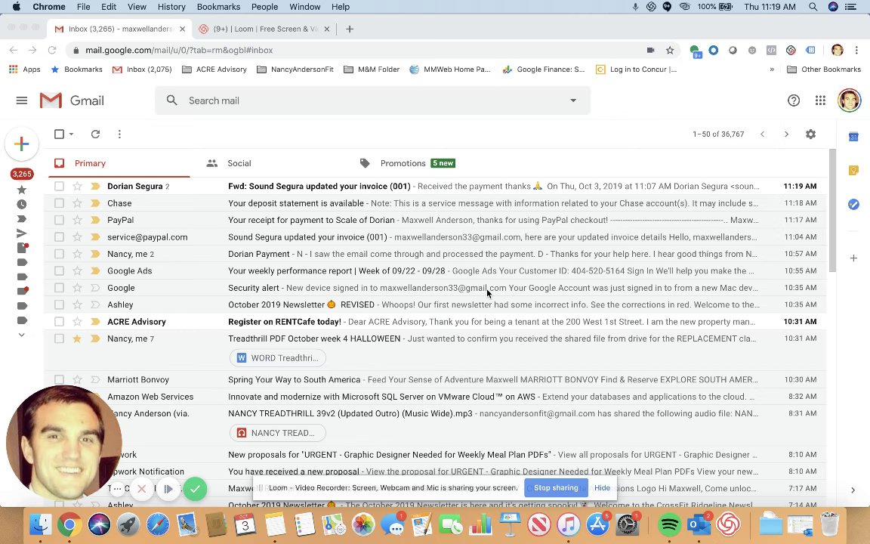Click Loom recording finish checkmark
This screenshot has height=544, width=870.
195,489
